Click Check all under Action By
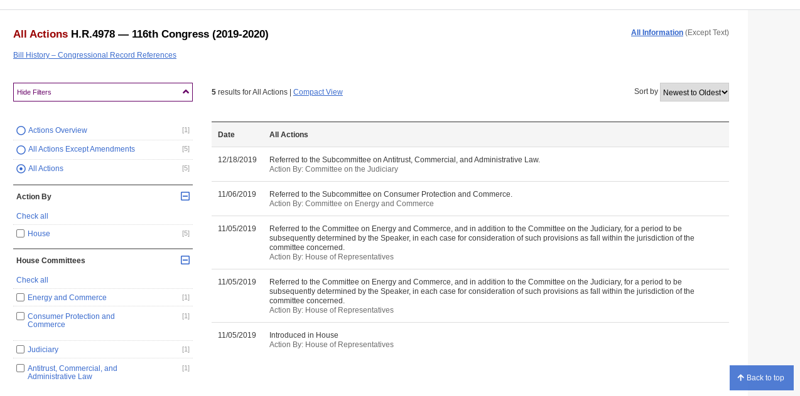Image resolution: width=800 pixels, height=396 pixels. coord(32,216)
